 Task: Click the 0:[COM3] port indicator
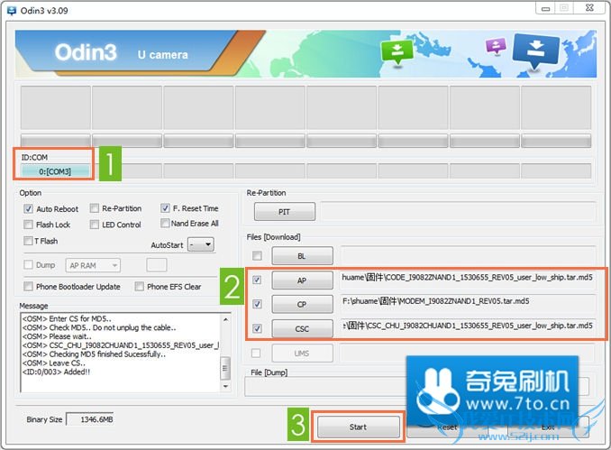coord(55,171)
